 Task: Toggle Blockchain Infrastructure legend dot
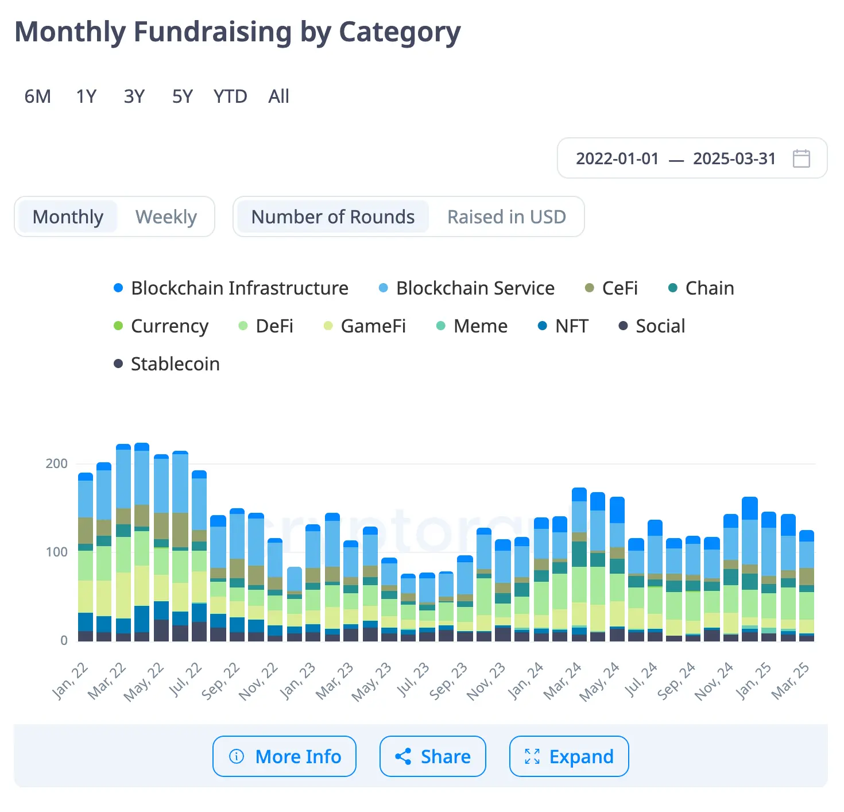click(x=118, y=288)
